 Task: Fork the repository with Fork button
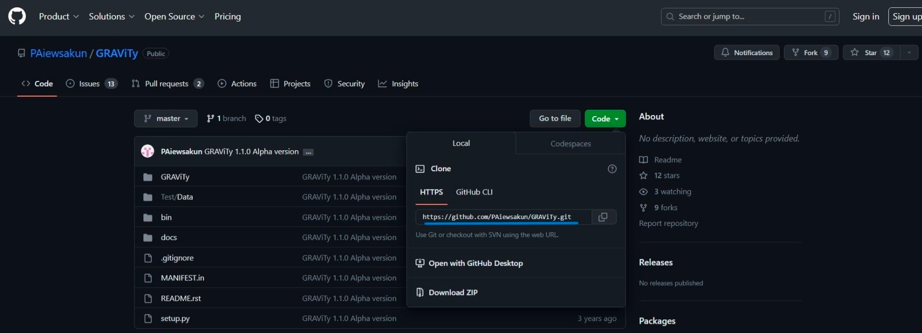click(811, 53)
